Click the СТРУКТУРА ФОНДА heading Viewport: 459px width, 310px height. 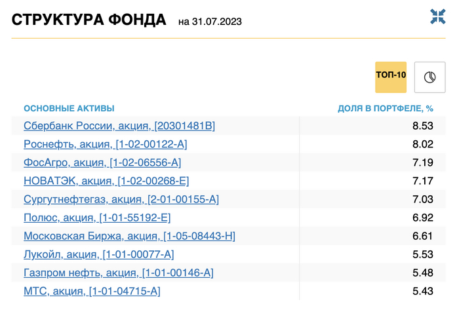[89, 20]
